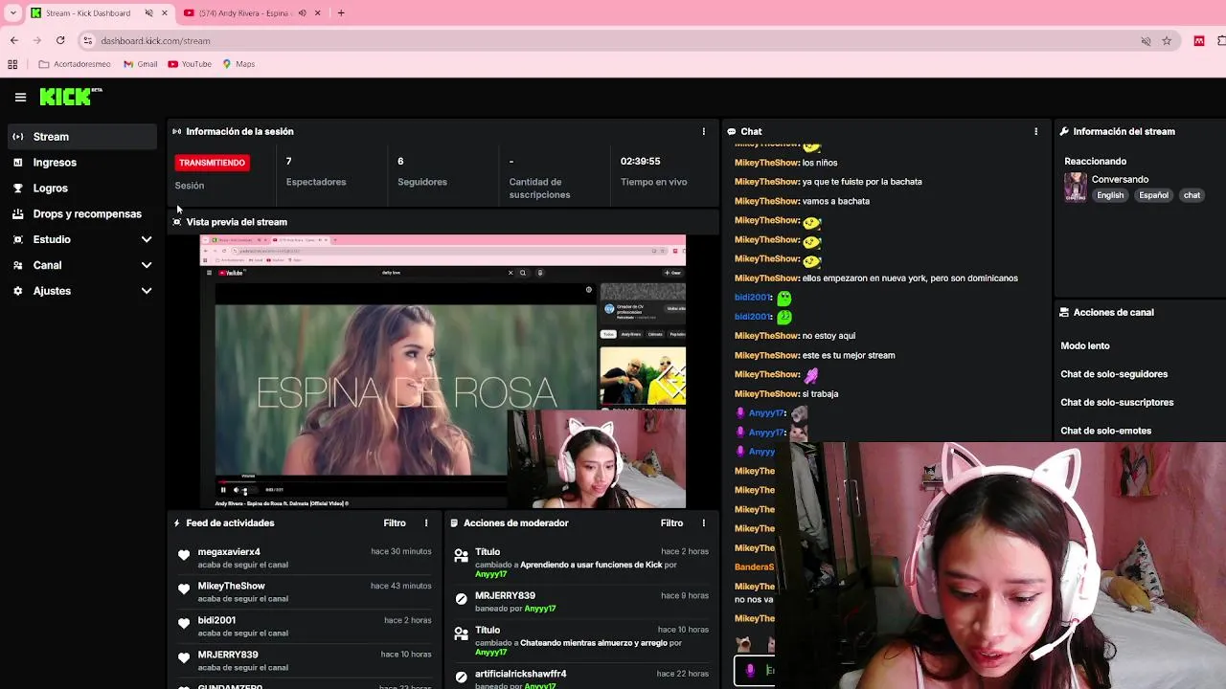Click username bidi2001 in activity feed
Viewport: 1226px width, 689px height.
tap(216, 621)
